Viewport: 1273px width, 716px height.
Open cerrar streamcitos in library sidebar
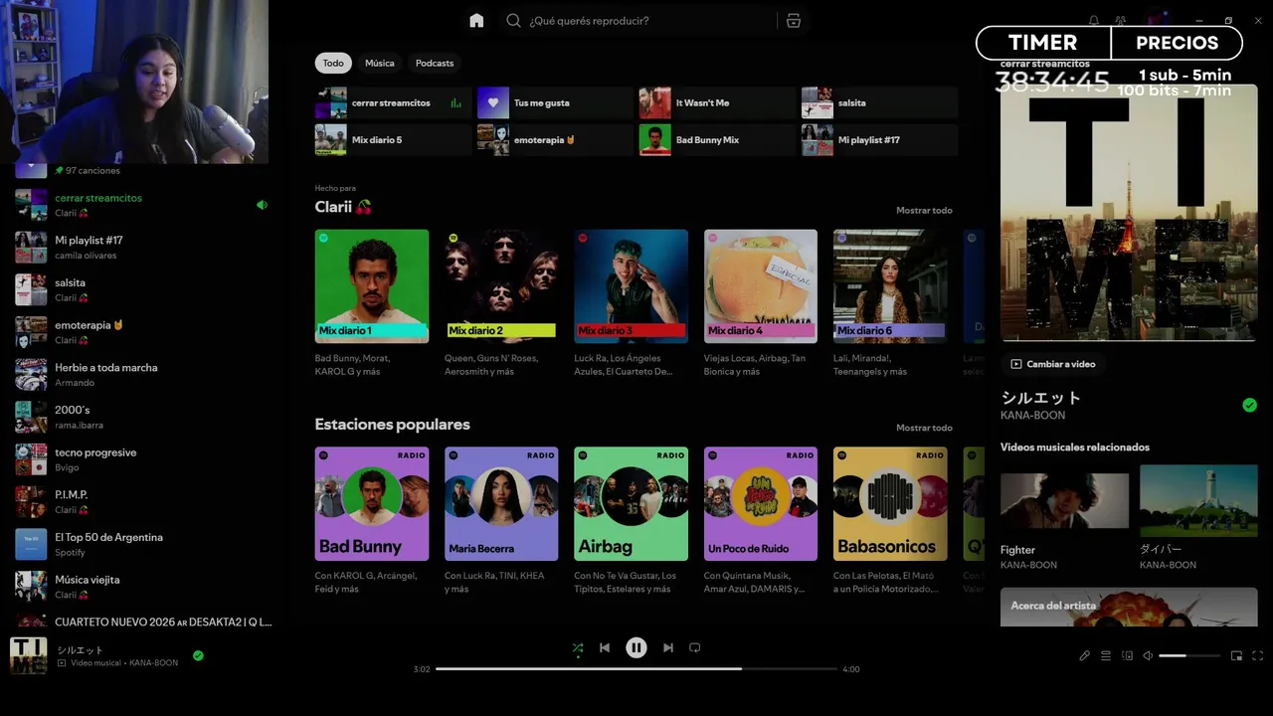click(142, 205)
